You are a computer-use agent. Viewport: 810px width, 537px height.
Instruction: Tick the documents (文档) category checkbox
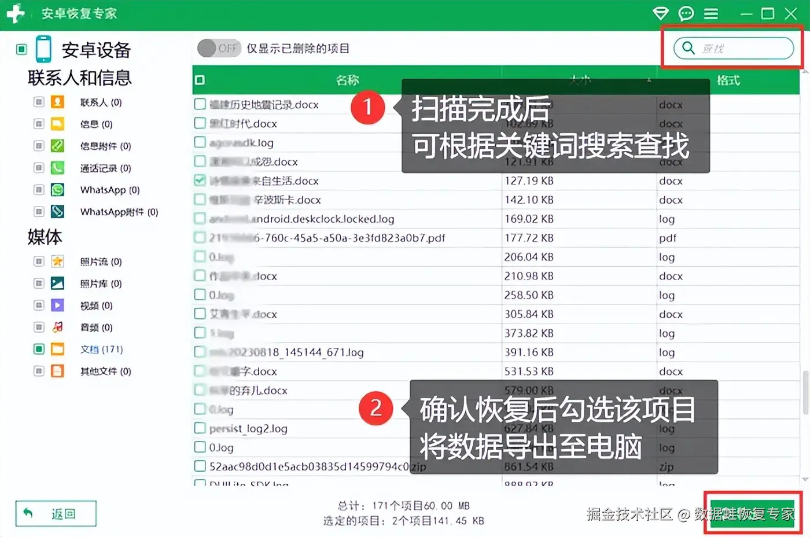pos(39,349)
